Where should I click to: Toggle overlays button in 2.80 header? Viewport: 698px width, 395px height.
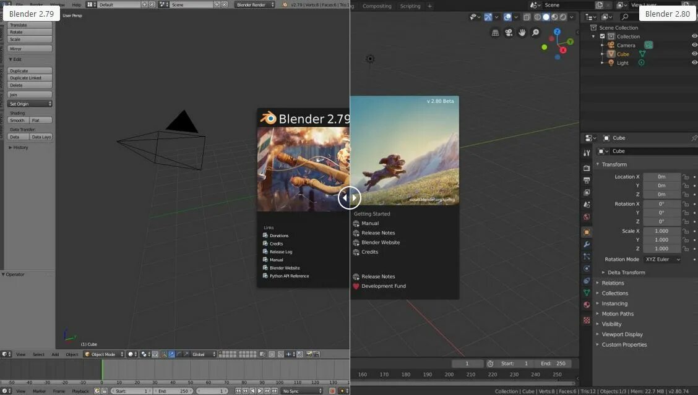point(507,17)
